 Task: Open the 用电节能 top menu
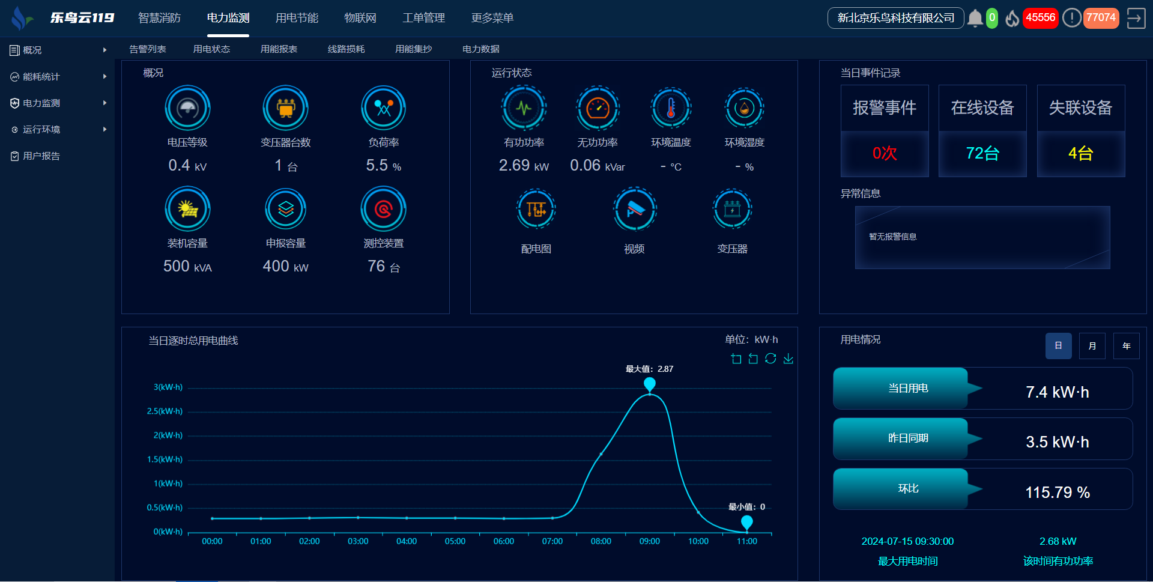[297, 18]
